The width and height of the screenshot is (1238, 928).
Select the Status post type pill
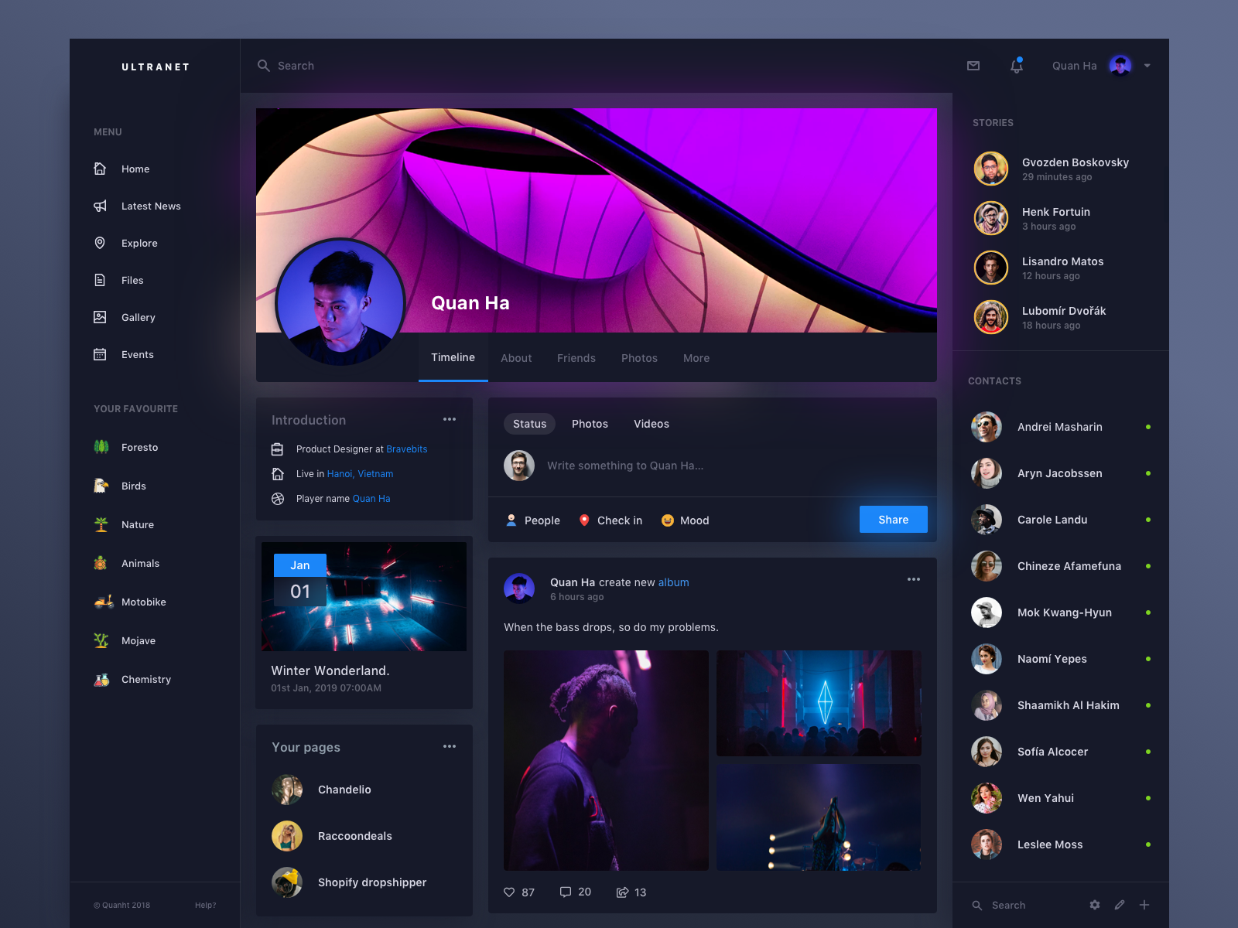pos(529,424)
